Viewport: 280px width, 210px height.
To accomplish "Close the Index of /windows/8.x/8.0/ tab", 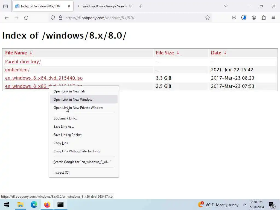I will (x=69, y=6).
